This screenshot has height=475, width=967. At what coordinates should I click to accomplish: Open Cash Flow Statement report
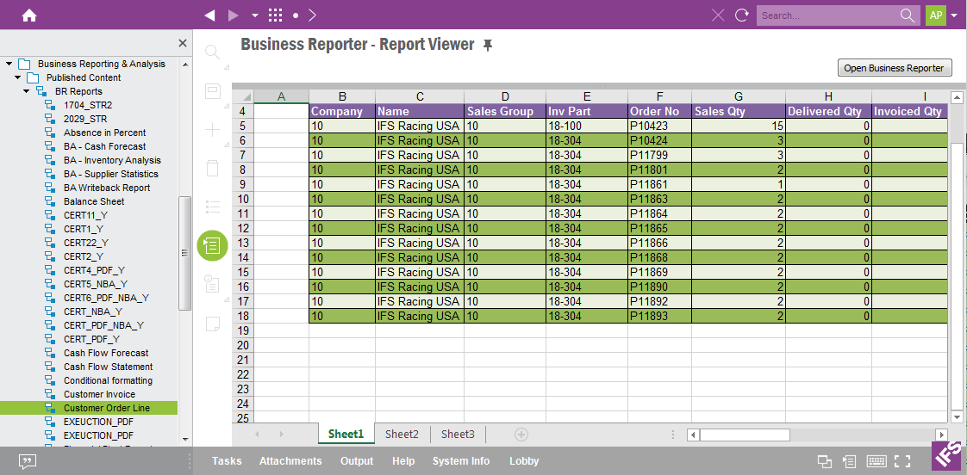(108, 367)
